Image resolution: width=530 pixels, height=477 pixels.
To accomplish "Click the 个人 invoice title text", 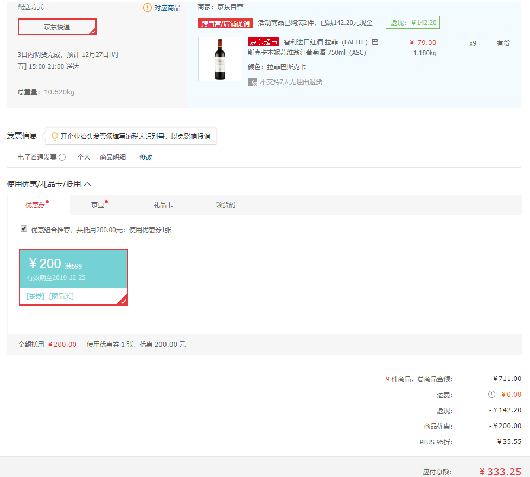I will [84, 157].
